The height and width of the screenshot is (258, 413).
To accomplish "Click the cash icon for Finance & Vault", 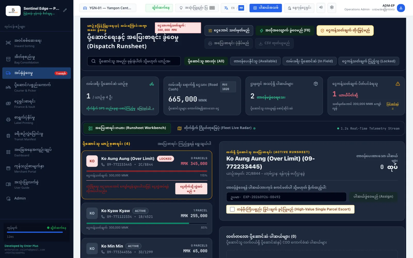I will [8, 103].
